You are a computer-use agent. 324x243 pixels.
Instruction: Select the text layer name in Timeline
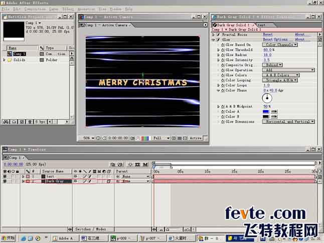(50, 176)
